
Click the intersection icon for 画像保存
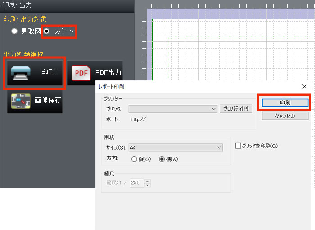pos(21,101)
